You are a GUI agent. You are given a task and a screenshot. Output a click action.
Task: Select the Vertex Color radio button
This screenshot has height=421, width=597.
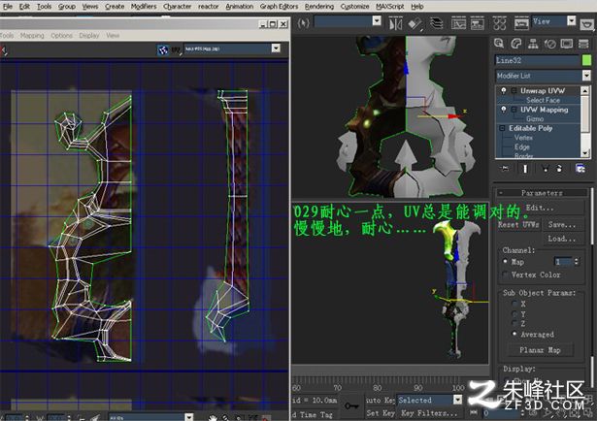(505, 275)
